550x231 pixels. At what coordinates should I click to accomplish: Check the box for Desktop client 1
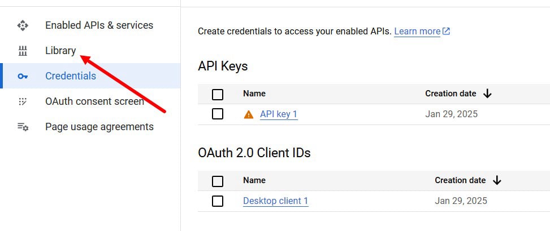218,201
